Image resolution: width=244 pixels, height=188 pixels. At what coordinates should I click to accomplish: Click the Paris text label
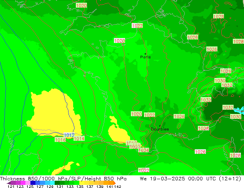[145, 57]
